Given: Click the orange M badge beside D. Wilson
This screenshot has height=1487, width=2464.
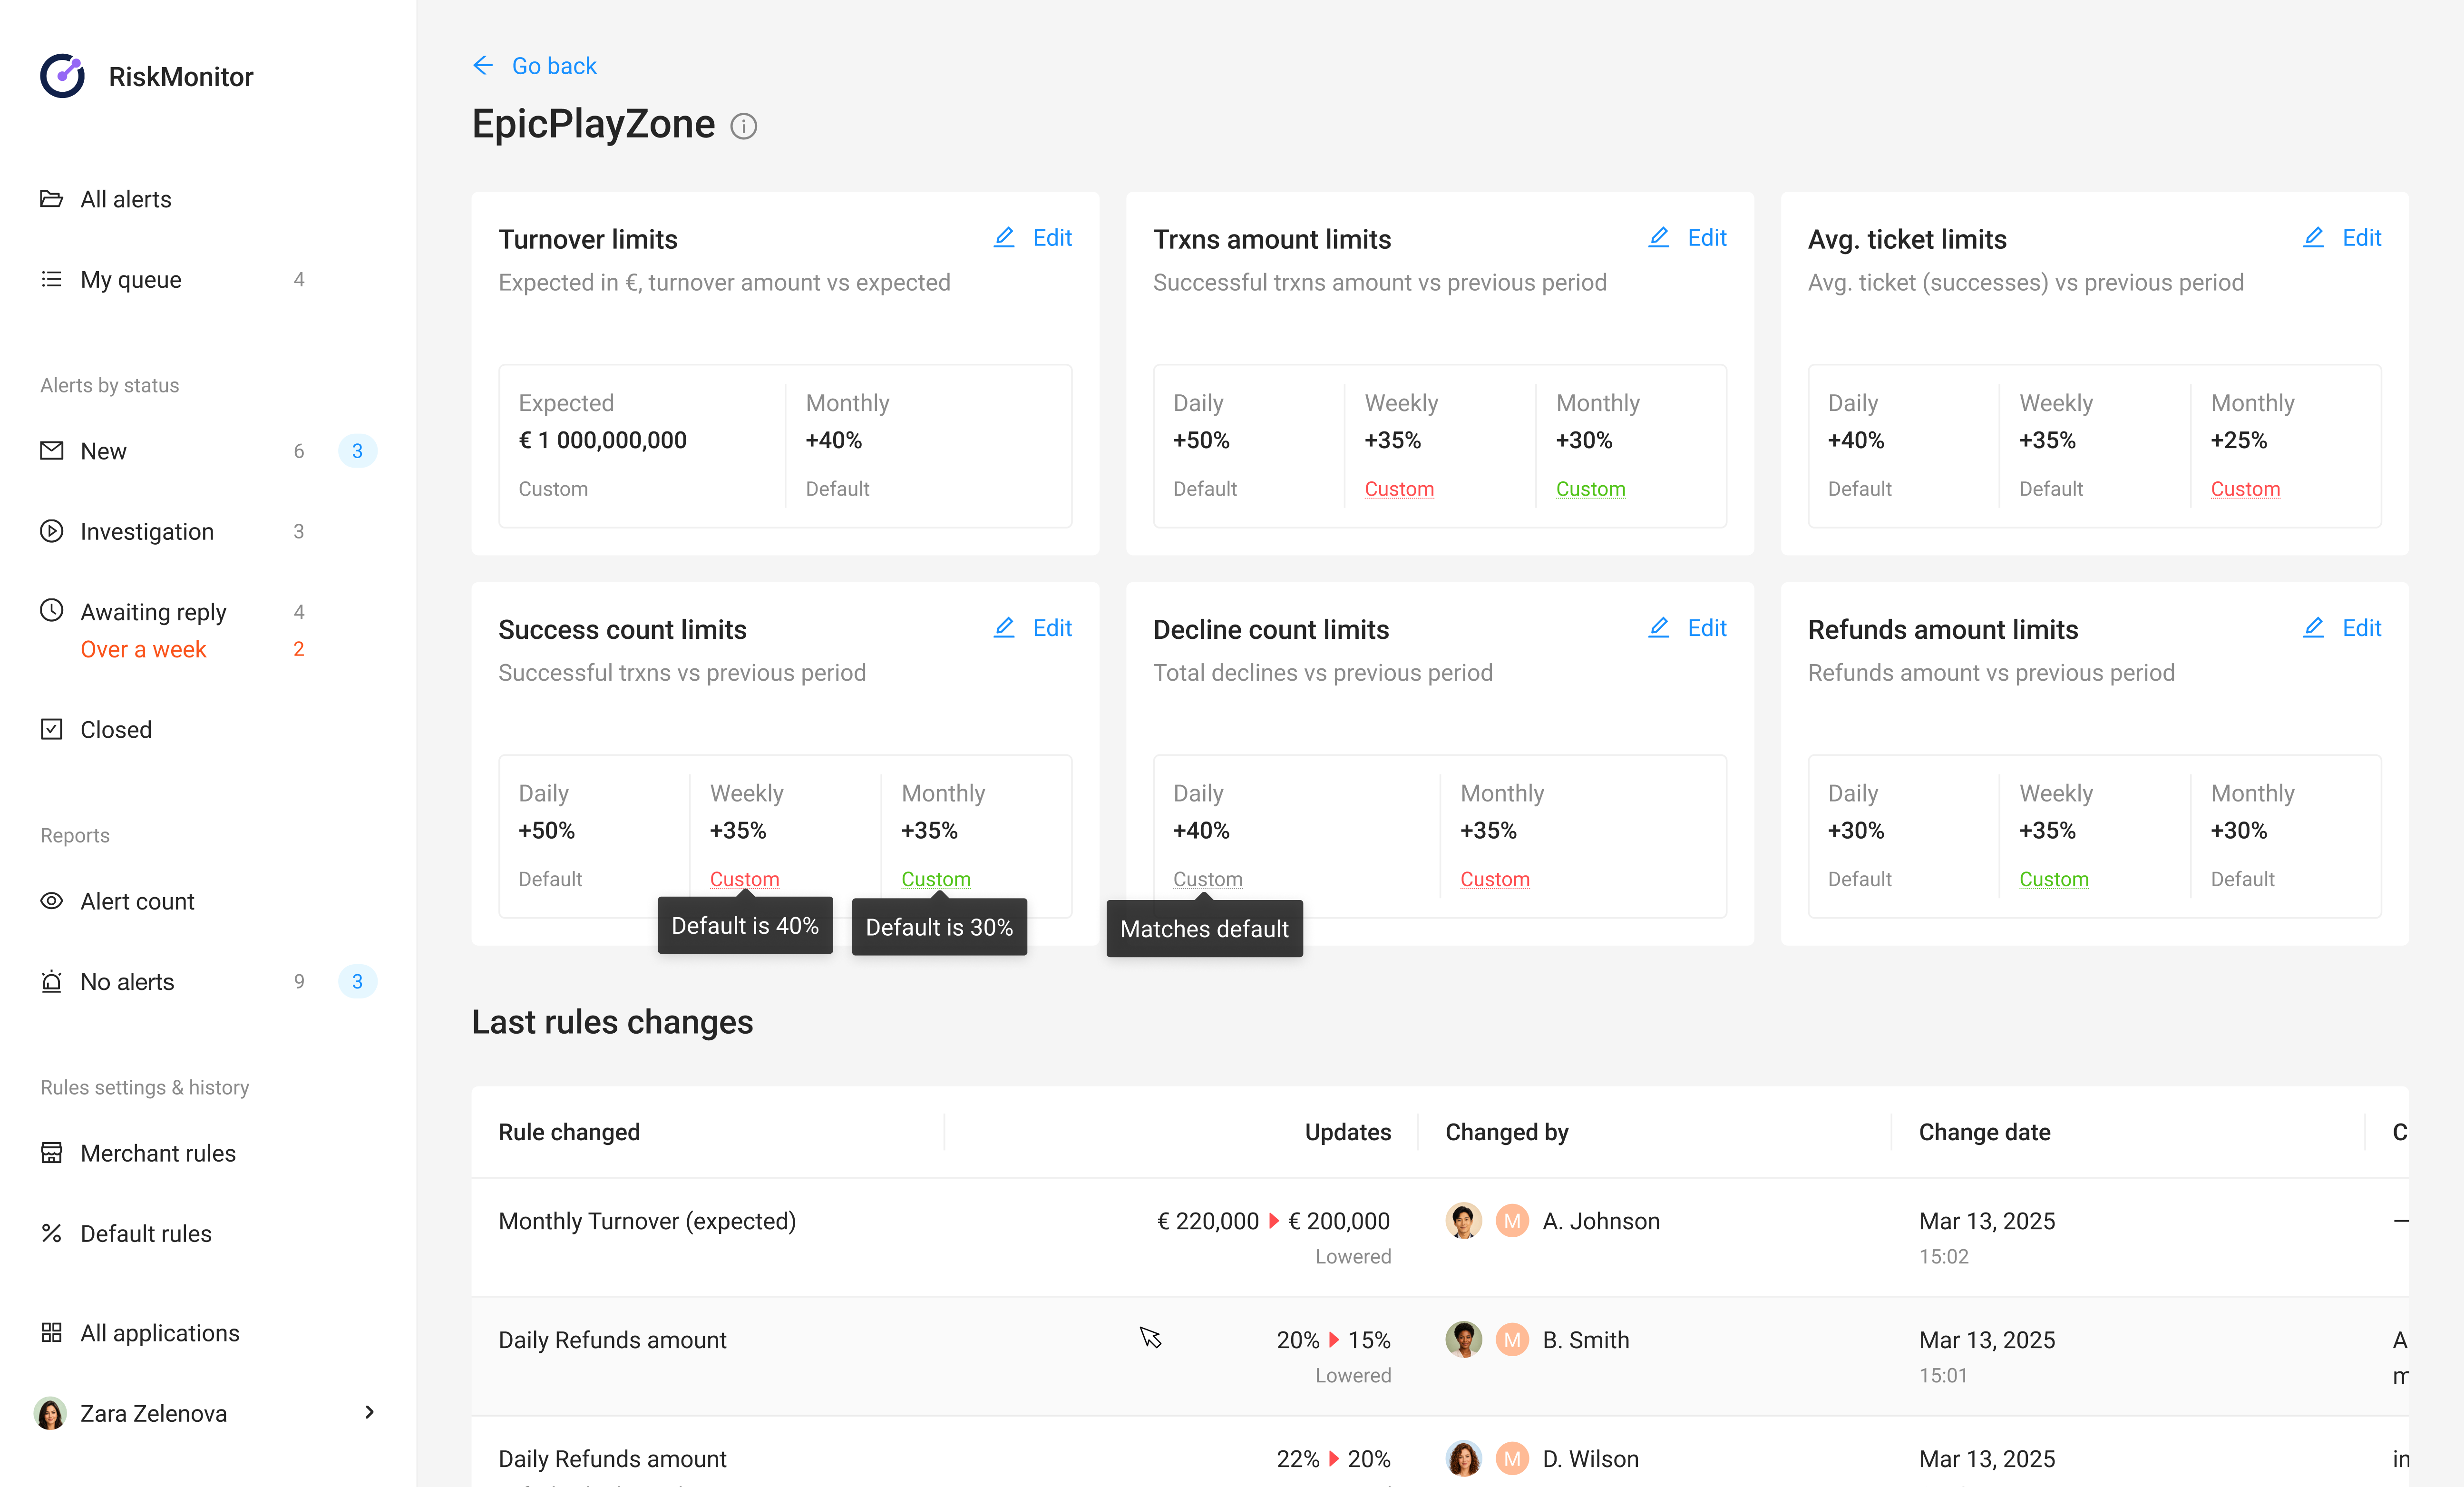Looking at the screenshot, I should (x=1512, y=1458).
